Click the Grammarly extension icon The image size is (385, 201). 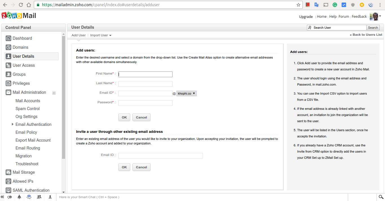(335, 5)
